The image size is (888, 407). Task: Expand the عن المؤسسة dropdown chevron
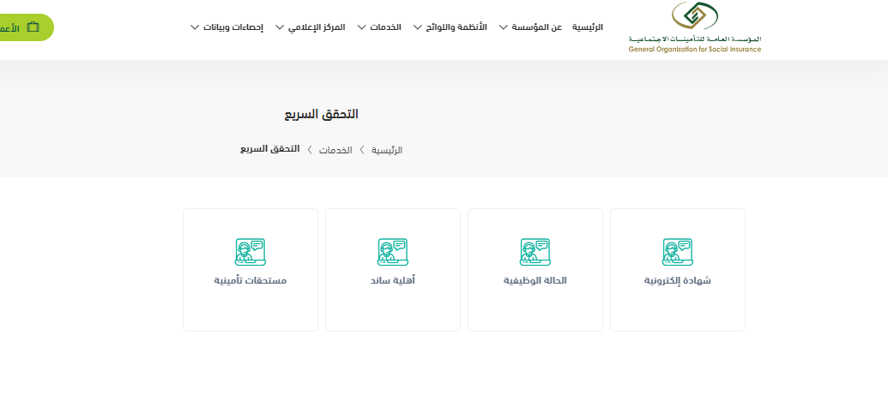click(x=503, y=27)
